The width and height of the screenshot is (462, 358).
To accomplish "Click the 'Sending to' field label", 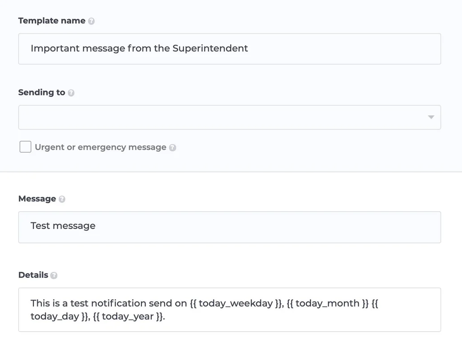I will tap(42, 93).
